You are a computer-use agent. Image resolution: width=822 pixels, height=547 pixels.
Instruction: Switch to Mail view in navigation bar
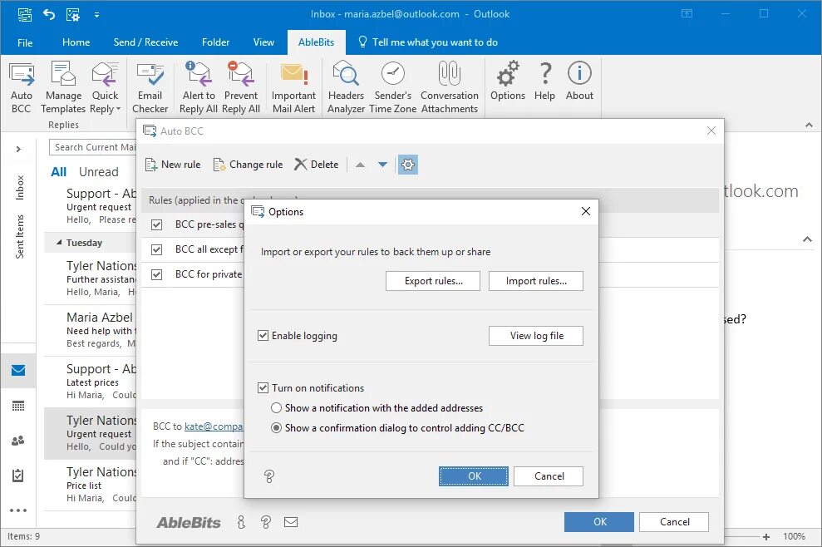(18, 370)
